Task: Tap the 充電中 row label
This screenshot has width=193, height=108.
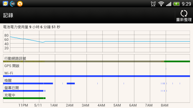Action: pyautogui.click(x=10, y=95)
